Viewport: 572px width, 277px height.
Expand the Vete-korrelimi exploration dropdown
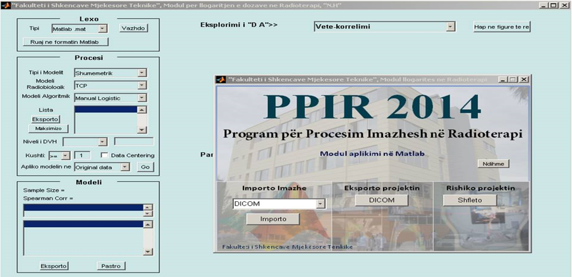click(450, 27)
